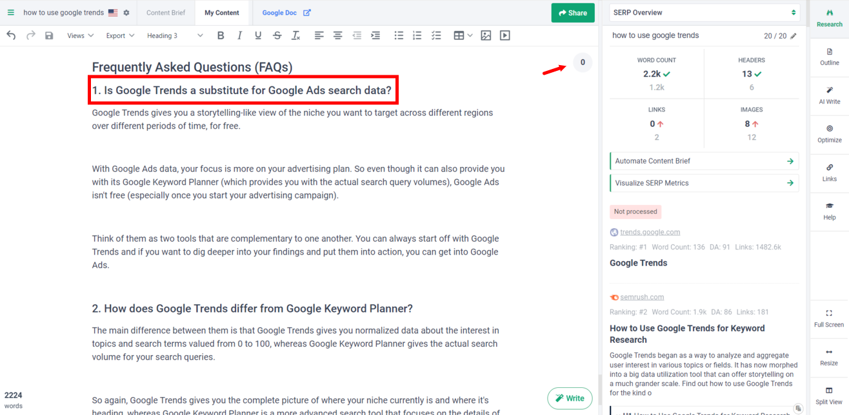The width and height of the screenshot is (849, 415).
Task: Click the Resize icon in the sidebar
Action: [828, 357]
